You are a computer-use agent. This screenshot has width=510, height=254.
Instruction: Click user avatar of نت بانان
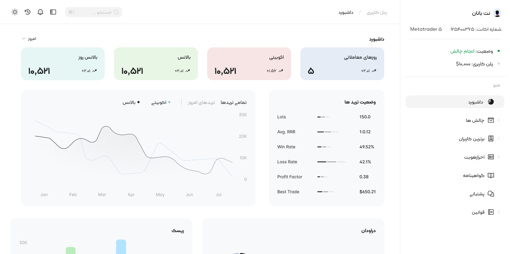(x=497, y=13)
